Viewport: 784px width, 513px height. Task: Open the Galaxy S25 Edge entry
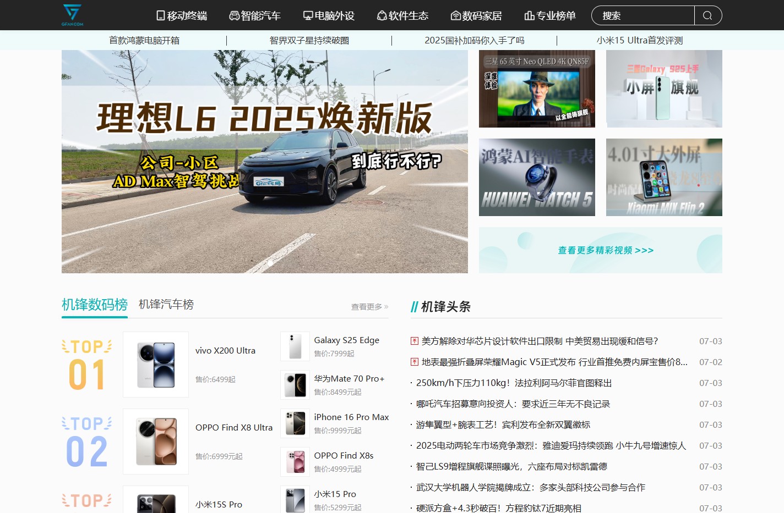347,340
